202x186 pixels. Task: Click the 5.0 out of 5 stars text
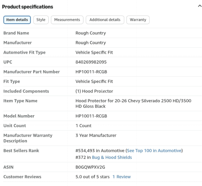click(92, 177)
